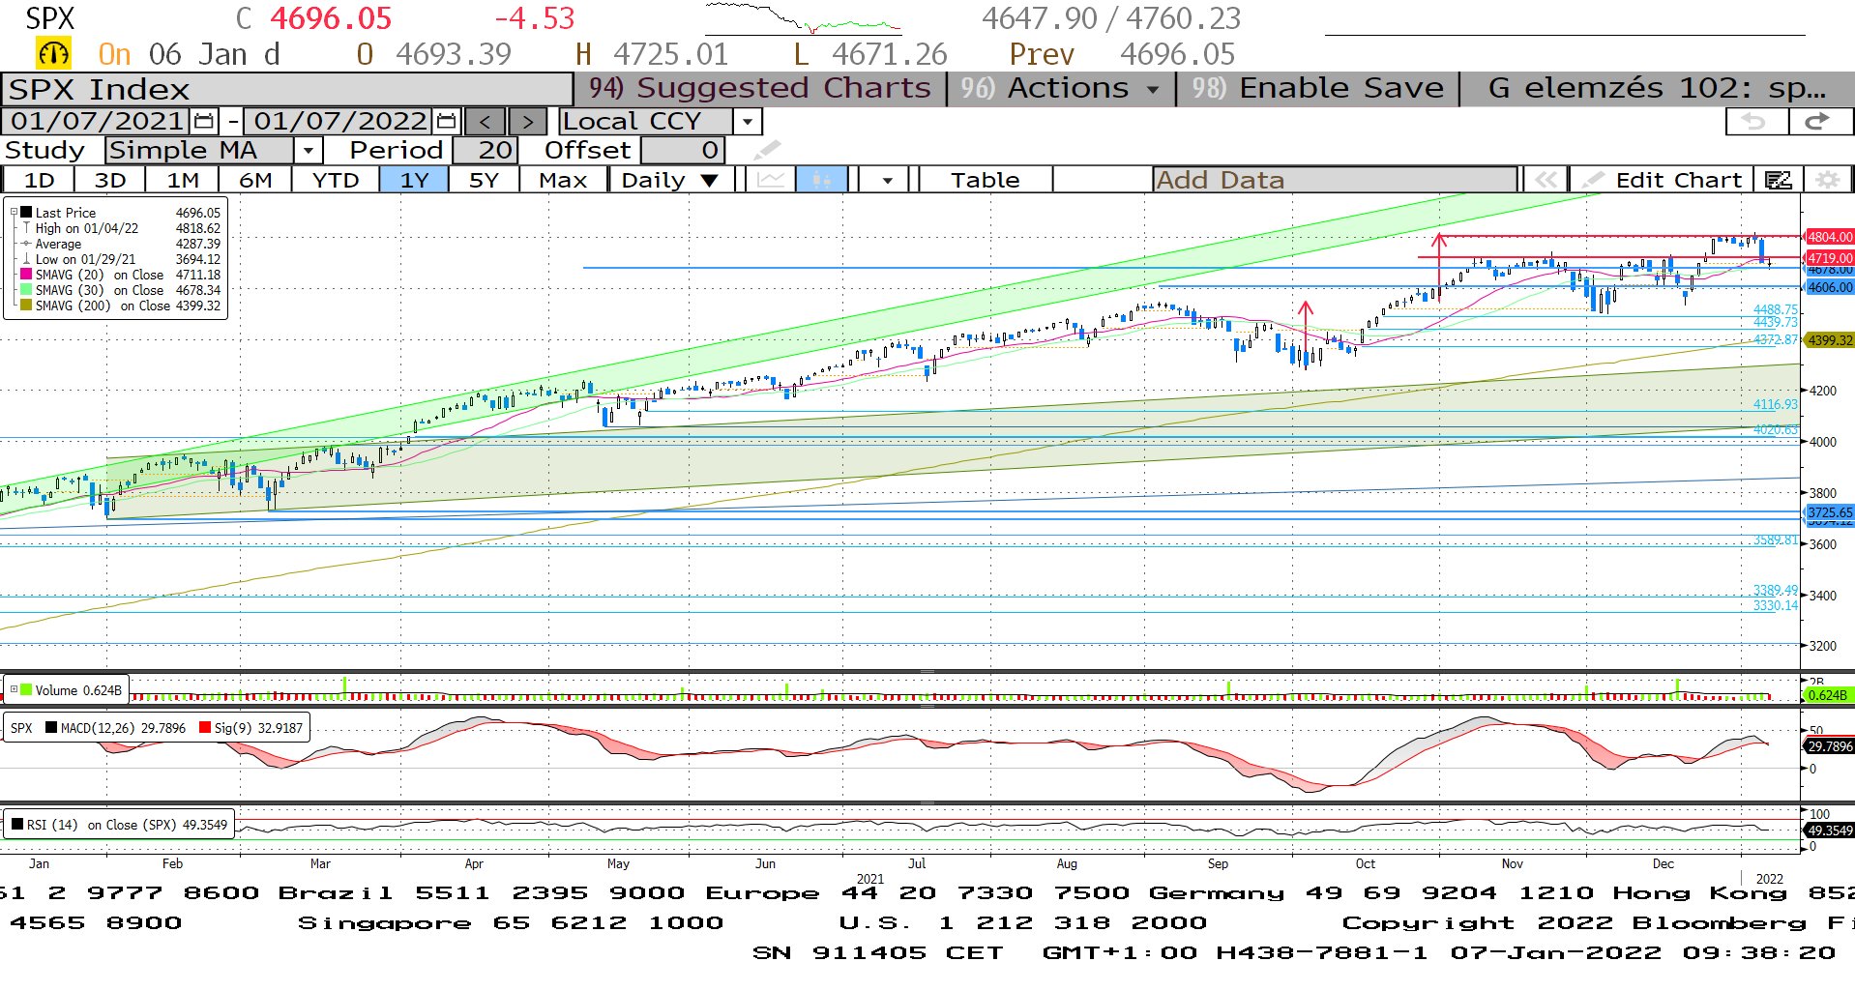This screenshot has width=1855, height=991.
Task: Click the SPX Index security field
Action: click(287, 89)
